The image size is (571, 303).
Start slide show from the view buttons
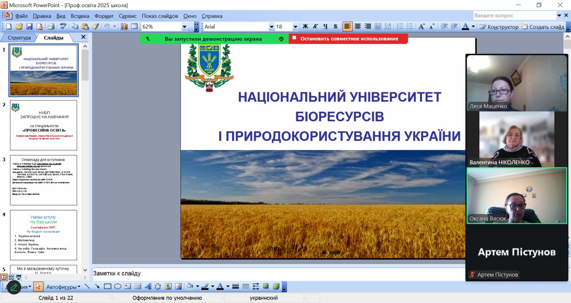(19, 277)
